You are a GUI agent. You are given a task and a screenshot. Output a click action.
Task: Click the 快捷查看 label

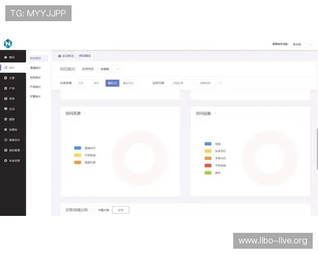66,83
